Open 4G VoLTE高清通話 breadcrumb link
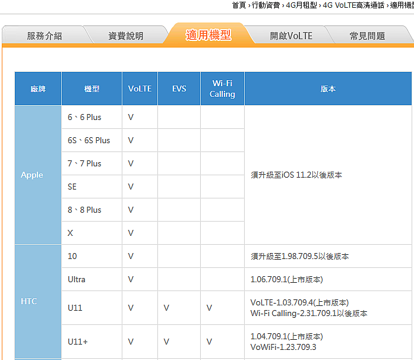 (x=353, y=5)
